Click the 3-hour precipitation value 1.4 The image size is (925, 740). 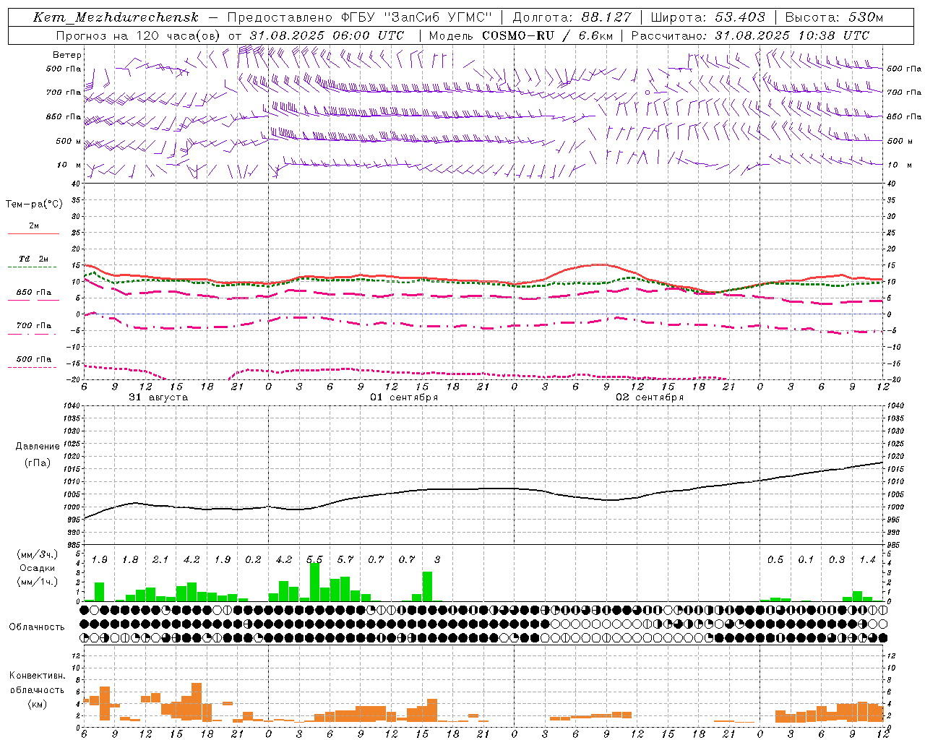[867, 560]
